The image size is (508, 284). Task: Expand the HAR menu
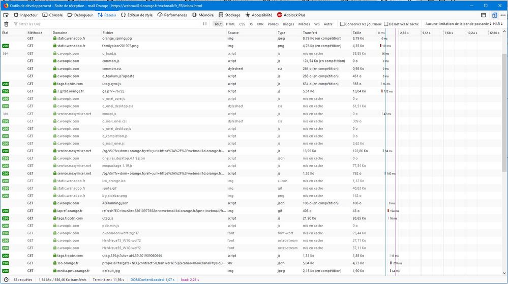click(x=498, y=24)
